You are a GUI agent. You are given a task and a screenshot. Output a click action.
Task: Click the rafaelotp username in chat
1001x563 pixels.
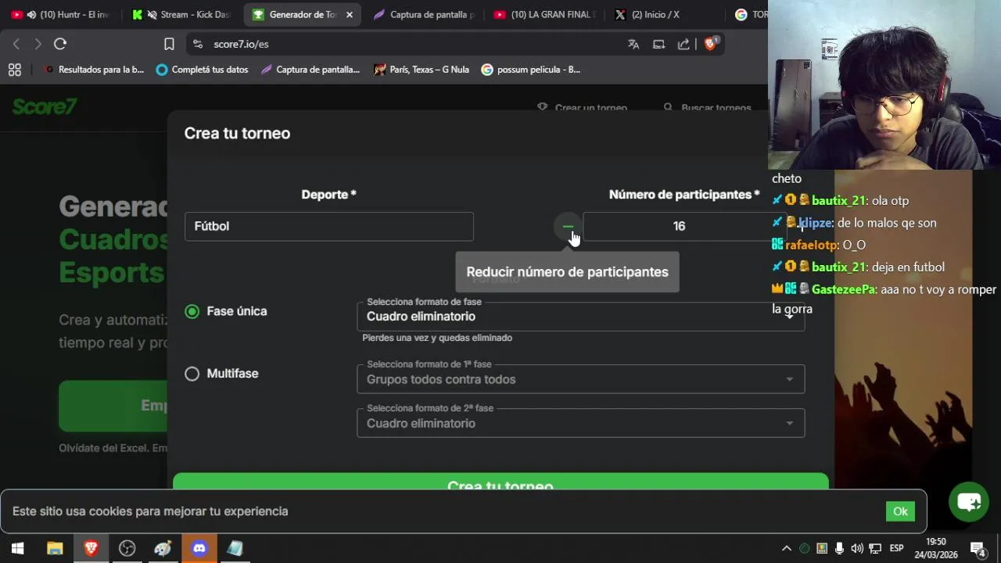click(x=812, y=245)
